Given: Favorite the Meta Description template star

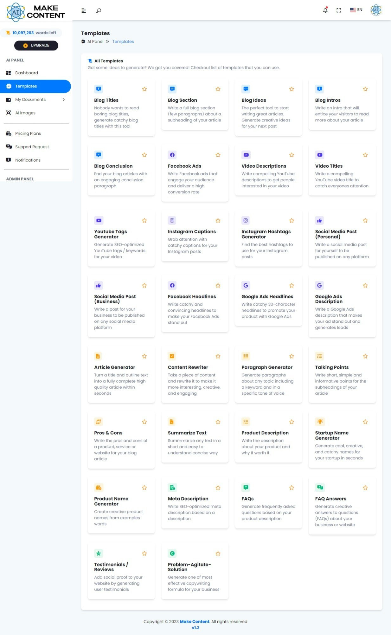Looking at the screenshot, I should click(x=218, y=488).
